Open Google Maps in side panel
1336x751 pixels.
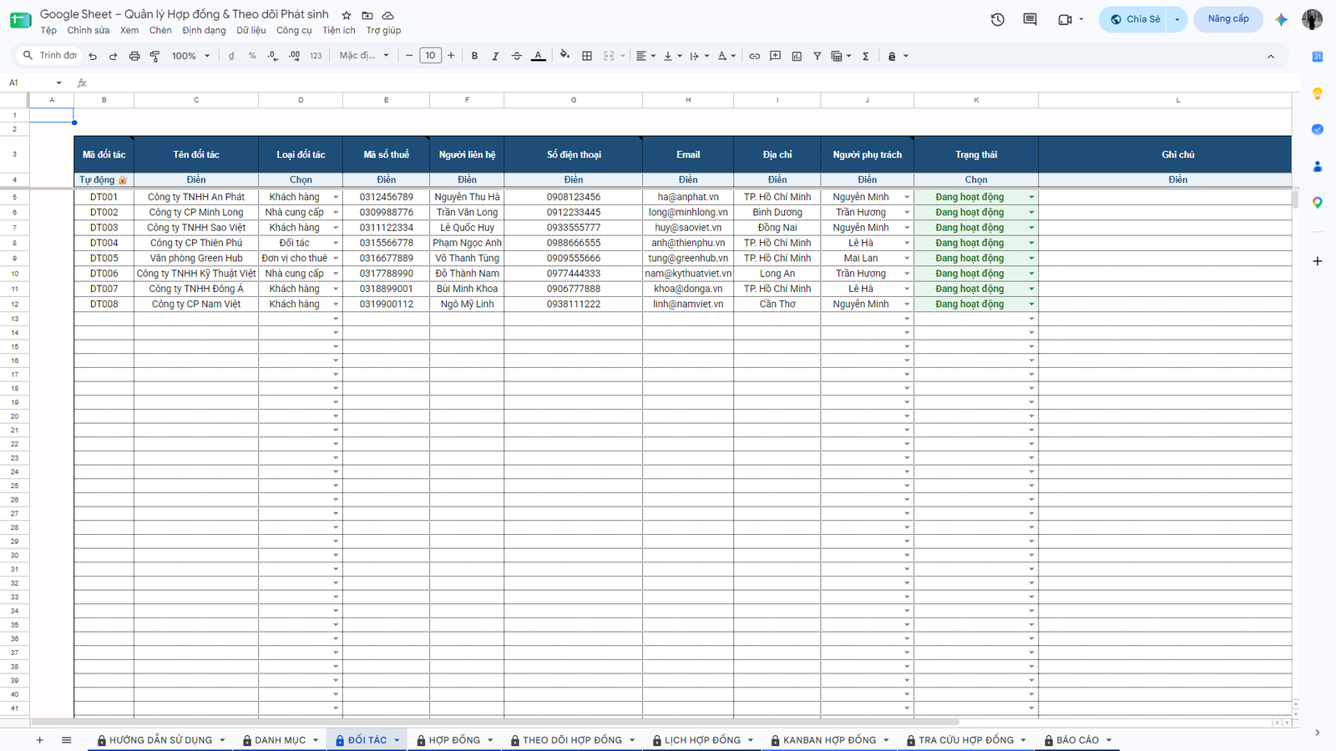point(1318,203)
